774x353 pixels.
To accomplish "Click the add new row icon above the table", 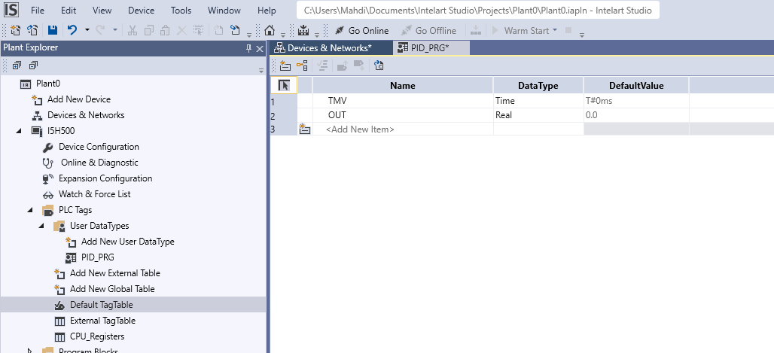I will point(285,65).
